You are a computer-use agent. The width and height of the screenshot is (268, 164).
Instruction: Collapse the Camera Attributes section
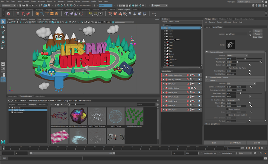click(207, 52)
